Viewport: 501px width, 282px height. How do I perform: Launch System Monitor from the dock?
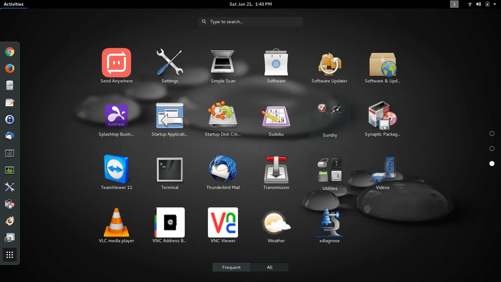10,170
